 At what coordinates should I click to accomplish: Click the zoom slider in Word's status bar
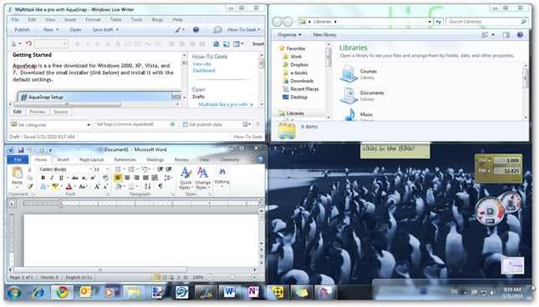[232, 277]
